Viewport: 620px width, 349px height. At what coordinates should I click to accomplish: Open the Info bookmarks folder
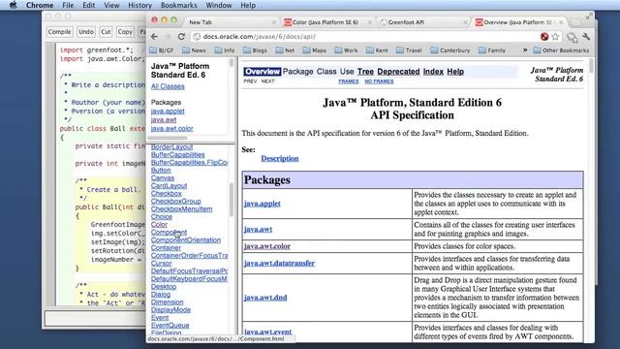point(224,50)
